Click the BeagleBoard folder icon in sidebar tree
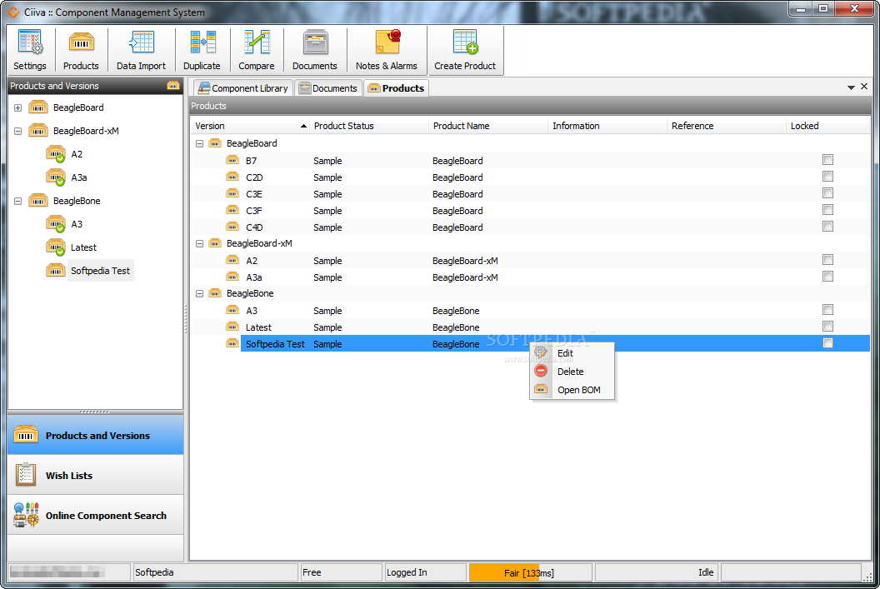 click(37, 107)
